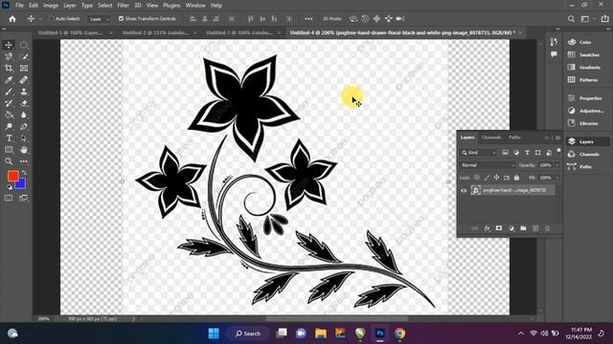Open the Window menu
This screenshot has width=613, height=344.
(x=195, y=6)
